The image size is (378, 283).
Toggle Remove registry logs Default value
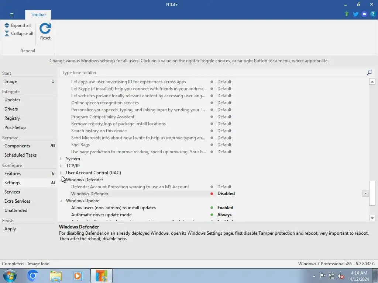click(x=224, y=124)
